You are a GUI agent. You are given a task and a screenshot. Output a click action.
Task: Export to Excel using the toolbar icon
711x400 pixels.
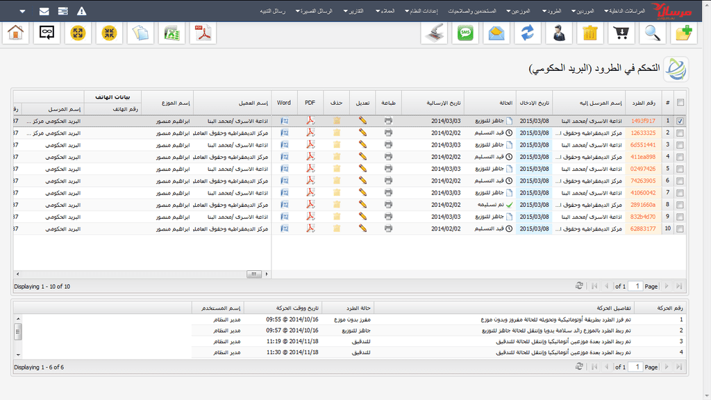pos(172,33)
